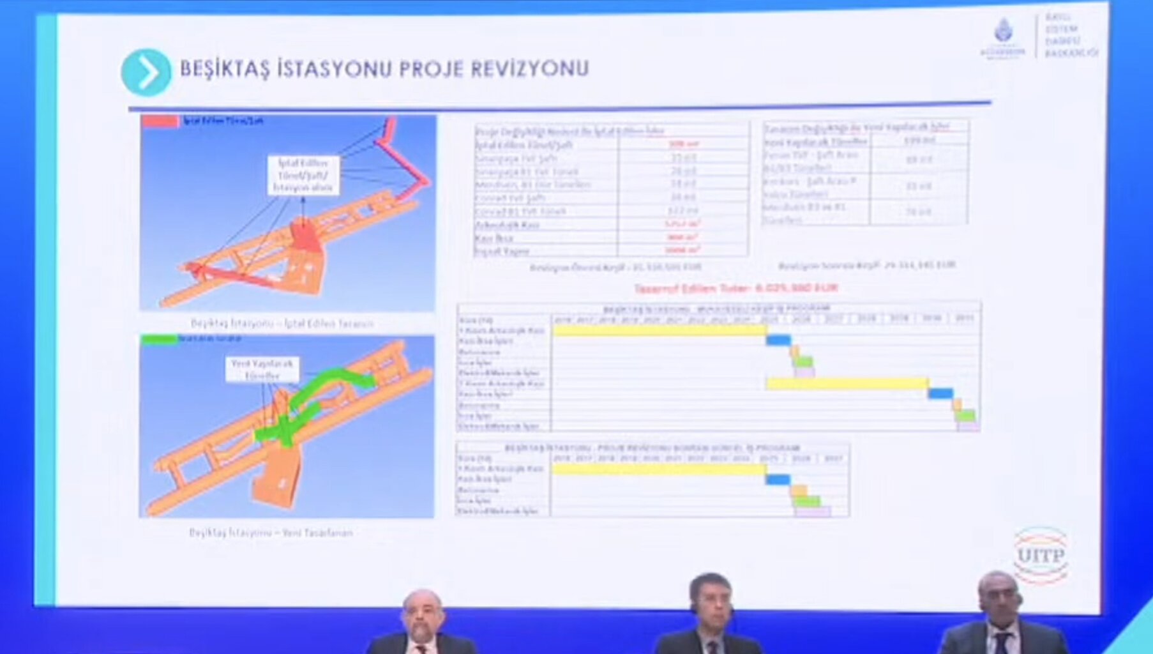Click the 'Beşiktaş İstasyonu – Yeni Tasarlanan' caption
This screenshot has width=1153, height=654.
271,533
